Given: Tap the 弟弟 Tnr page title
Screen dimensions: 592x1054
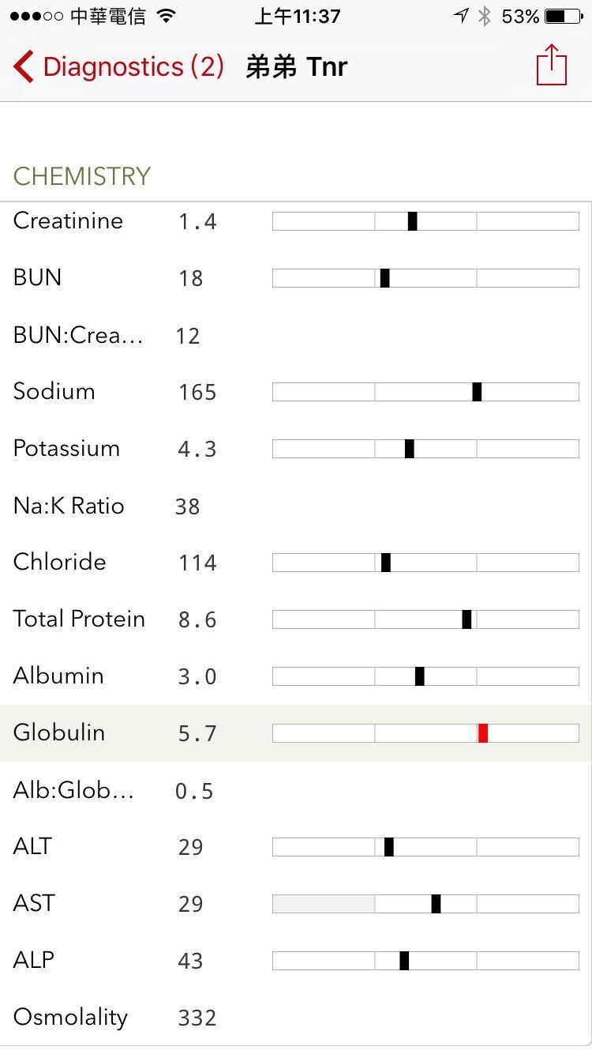Looking at the screenshot, I should click(x=296, y=66).
